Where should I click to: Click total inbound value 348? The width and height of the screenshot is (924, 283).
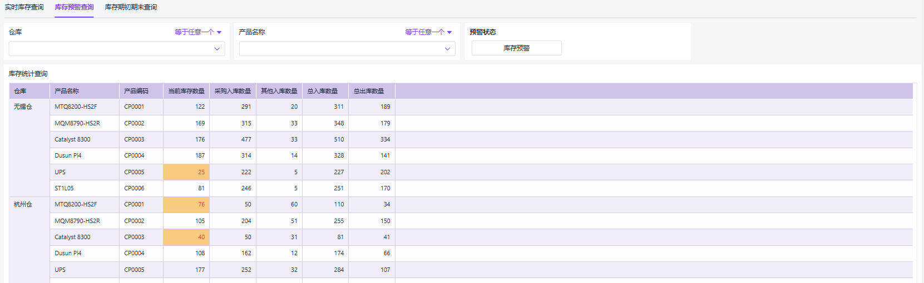pos(325,123)
